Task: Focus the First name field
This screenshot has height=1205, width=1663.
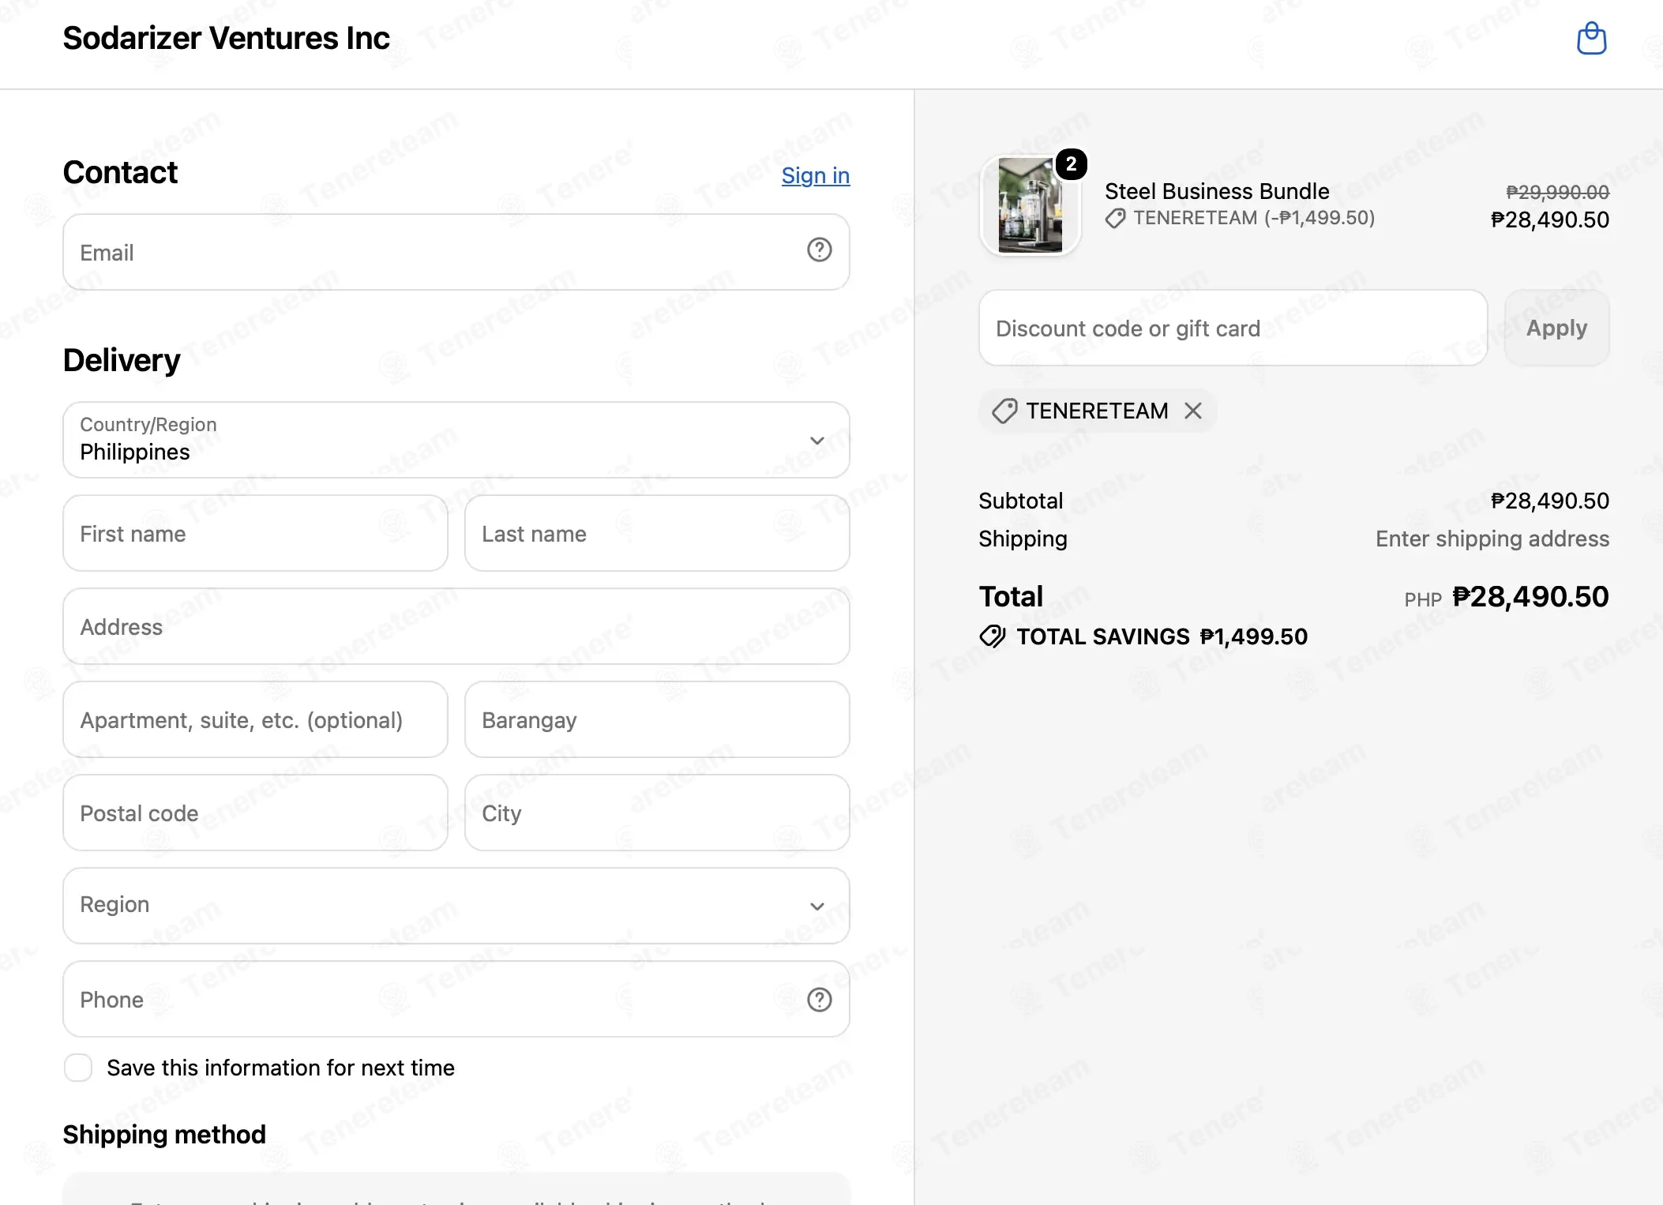Action: pyautogui.click(x=255, y=533)
